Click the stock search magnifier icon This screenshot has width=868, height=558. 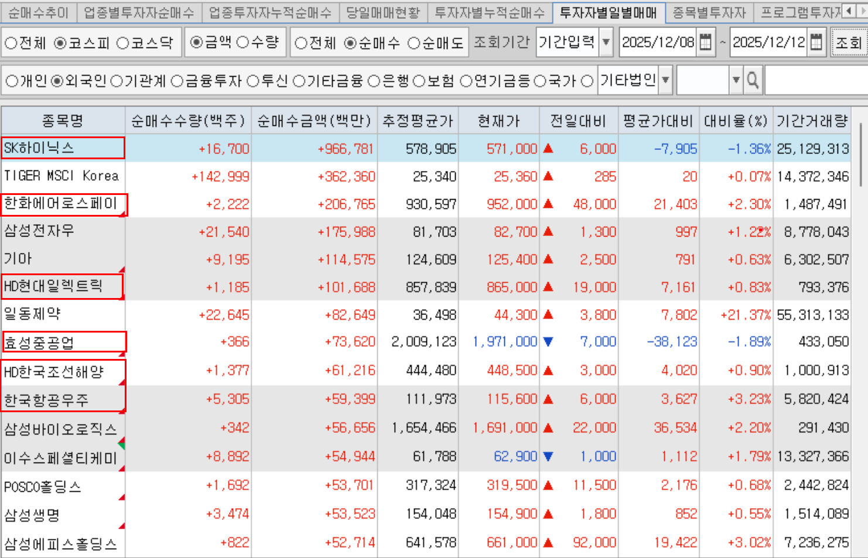753,80
